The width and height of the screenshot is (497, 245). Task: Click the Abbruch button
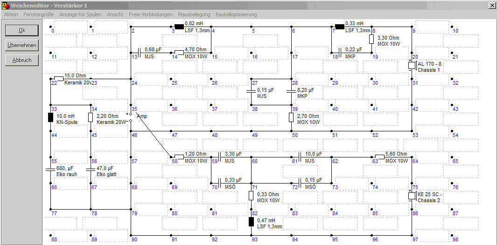pos(22,60)
